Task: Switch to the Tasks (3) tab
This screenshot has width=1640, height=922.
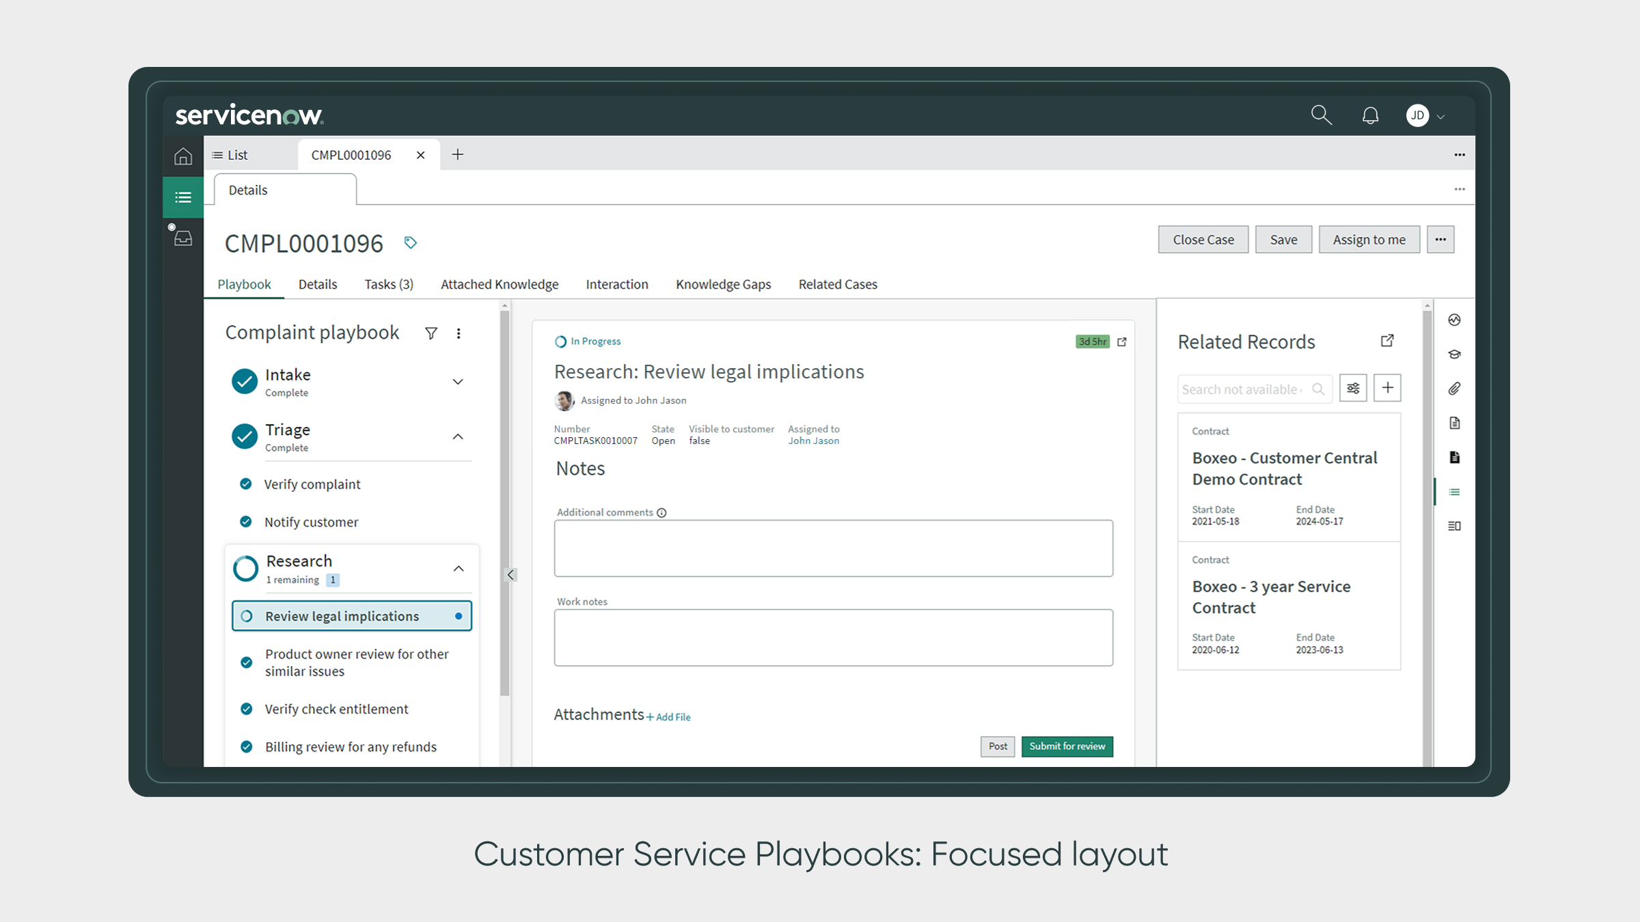Action: click(x=388, y=284)
